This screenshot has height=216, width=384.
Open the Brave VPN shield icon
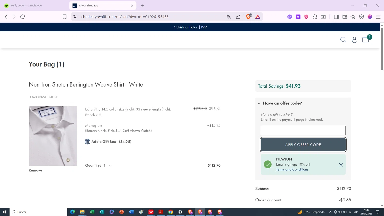(x=361, y=17)
